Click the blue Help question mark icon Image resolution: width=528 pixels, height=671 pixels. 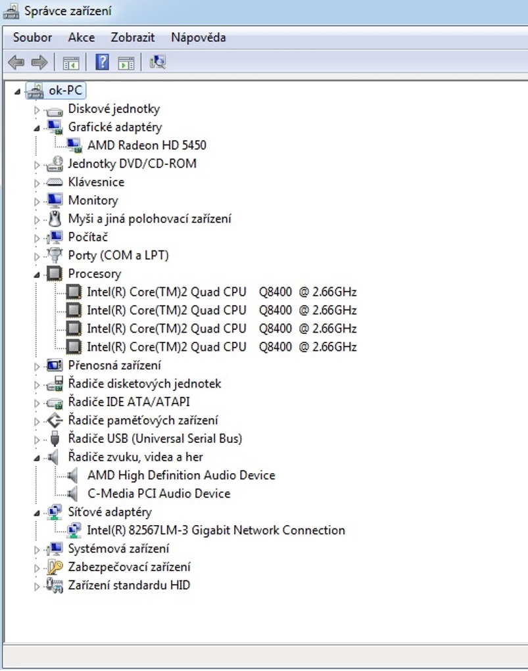[102, 62]
